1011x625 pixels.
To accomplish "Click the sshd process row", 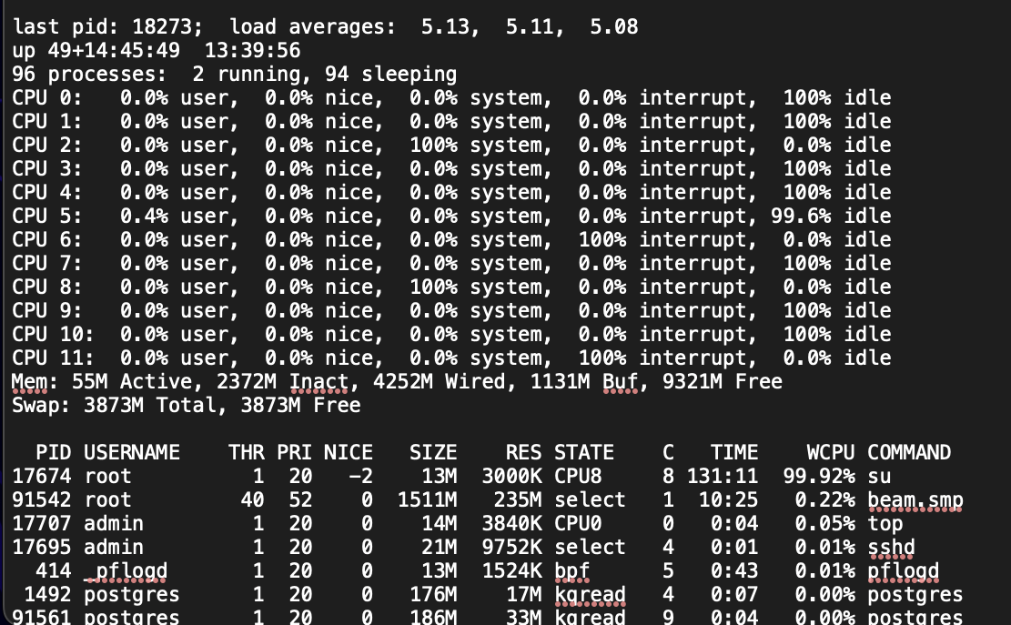I will tap(455, 547).
